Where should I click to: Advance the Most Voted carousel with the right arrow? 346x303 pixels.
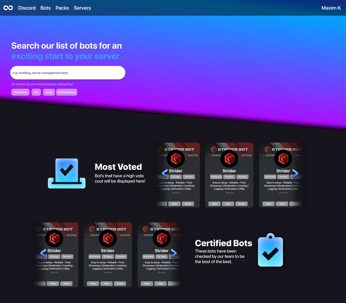(295, 173)
